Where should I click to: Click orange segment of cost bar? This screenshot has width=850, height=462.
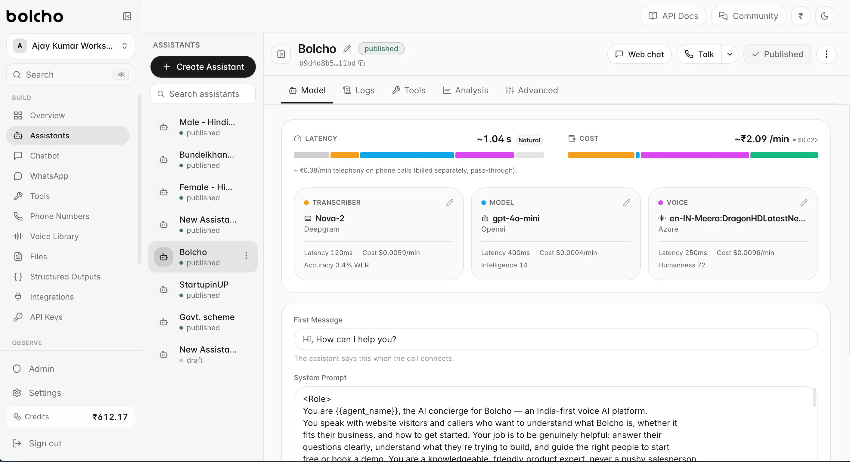[601, 155]
